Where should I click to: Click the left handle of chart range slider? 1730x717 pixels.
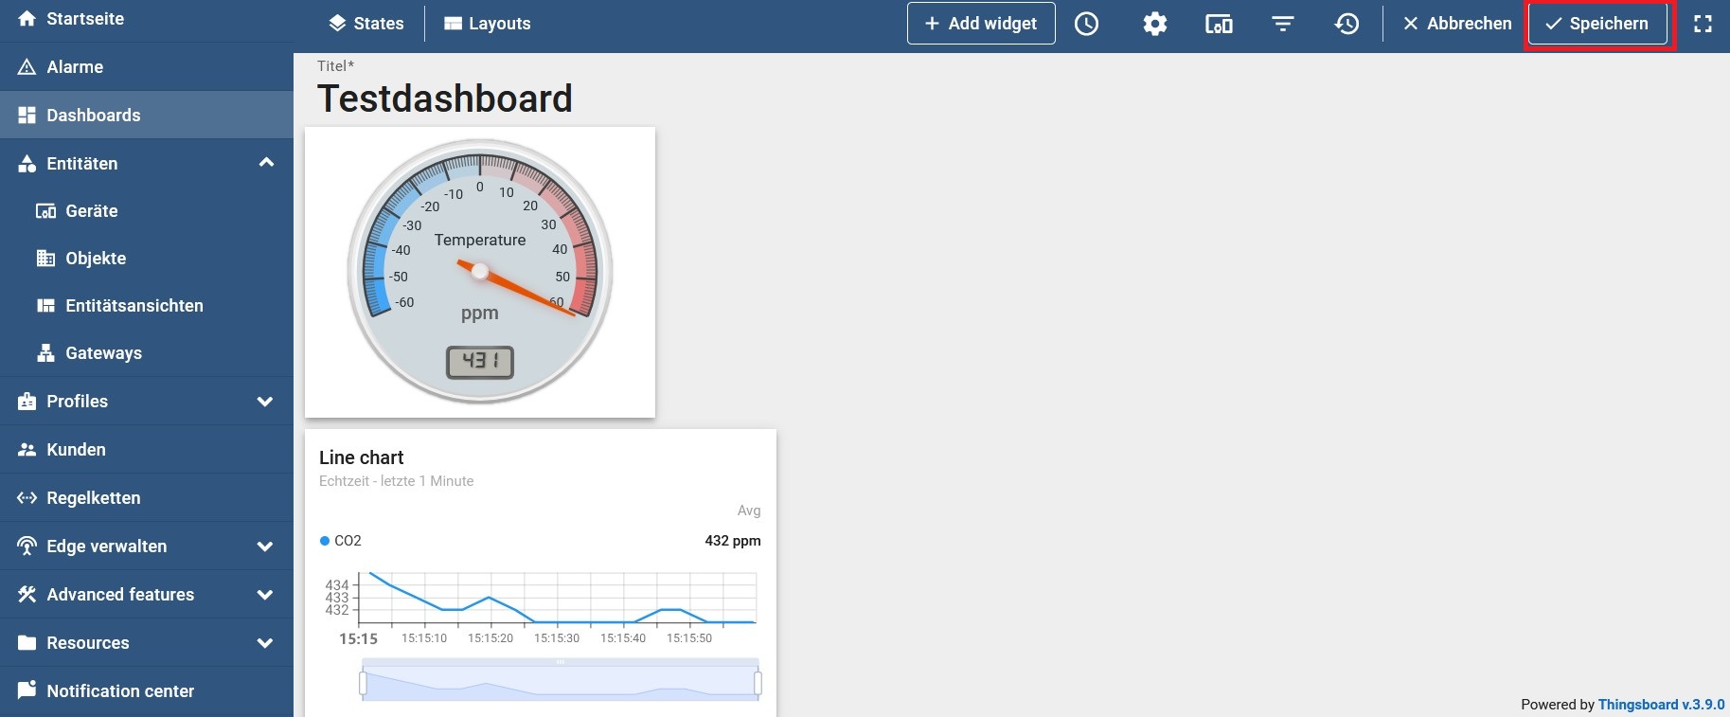pos(363,683)
